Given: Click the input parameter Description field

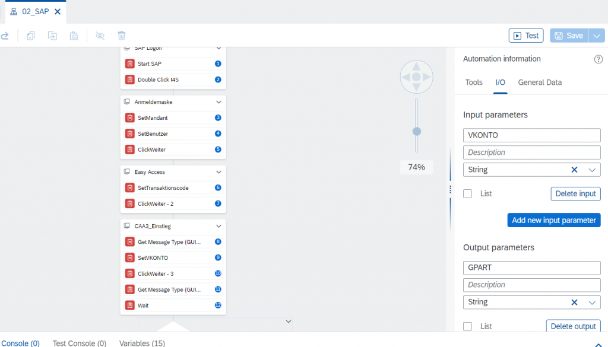Looking at the screenshot, I should coord(531,152).
